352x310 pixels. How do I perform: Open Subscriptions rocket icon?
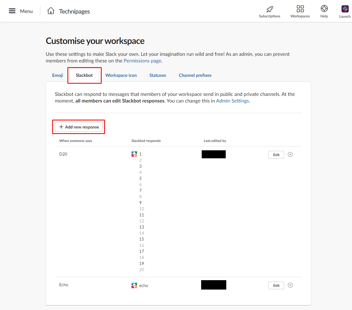pos(269,9)
